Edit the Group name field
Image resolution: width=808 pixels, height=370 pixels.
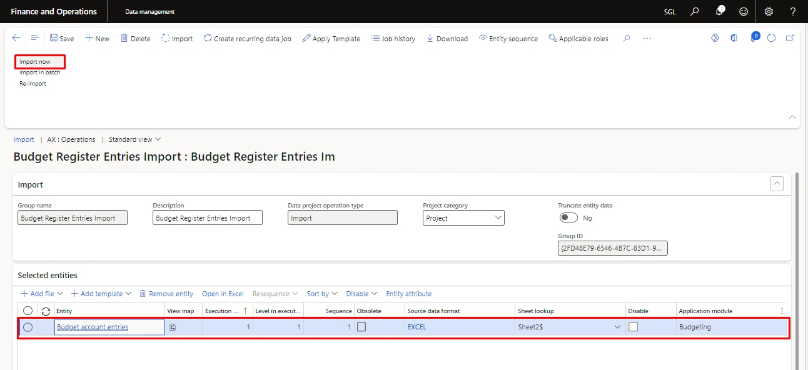click(73, 218)
